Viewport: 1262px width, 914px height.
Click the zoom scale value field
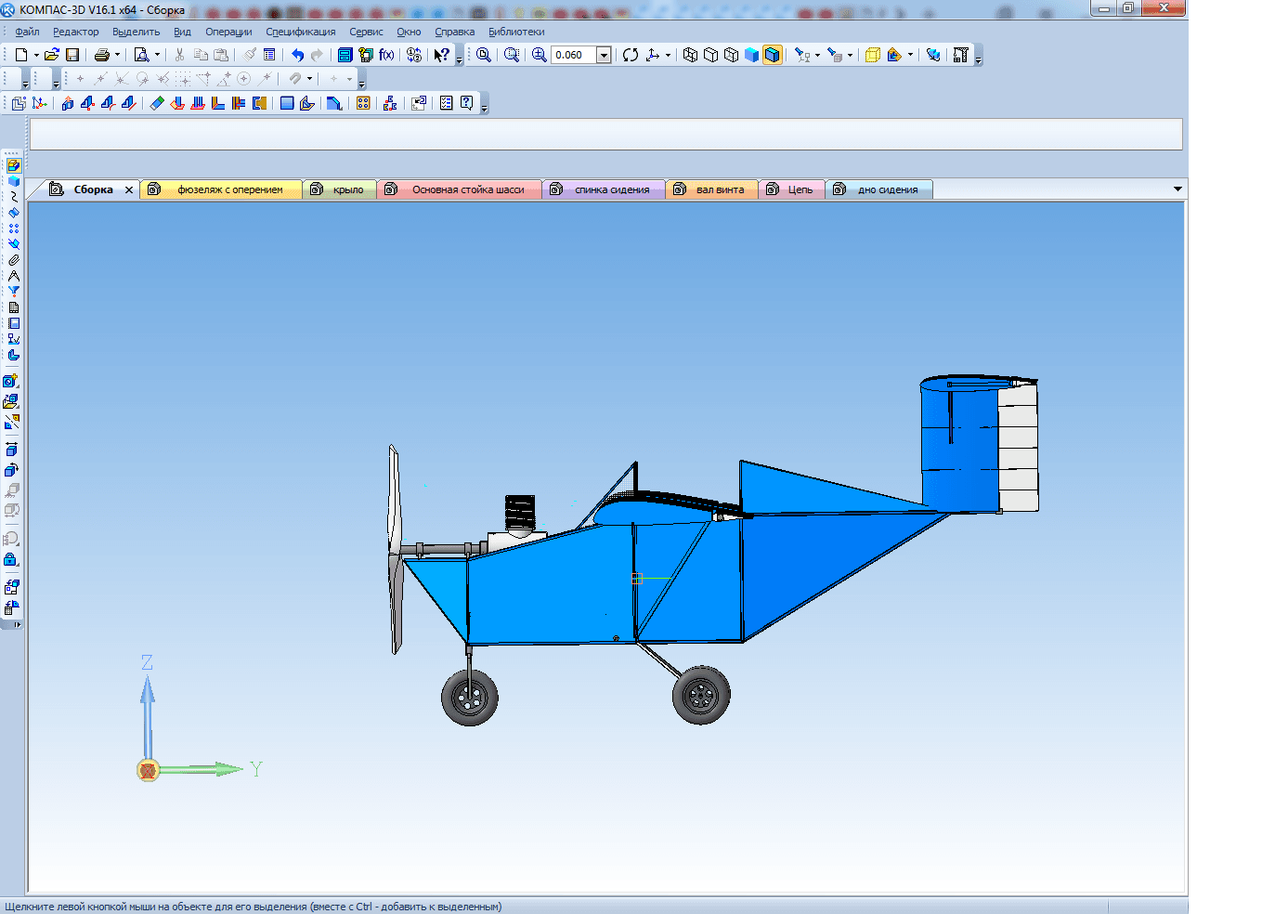572,55
